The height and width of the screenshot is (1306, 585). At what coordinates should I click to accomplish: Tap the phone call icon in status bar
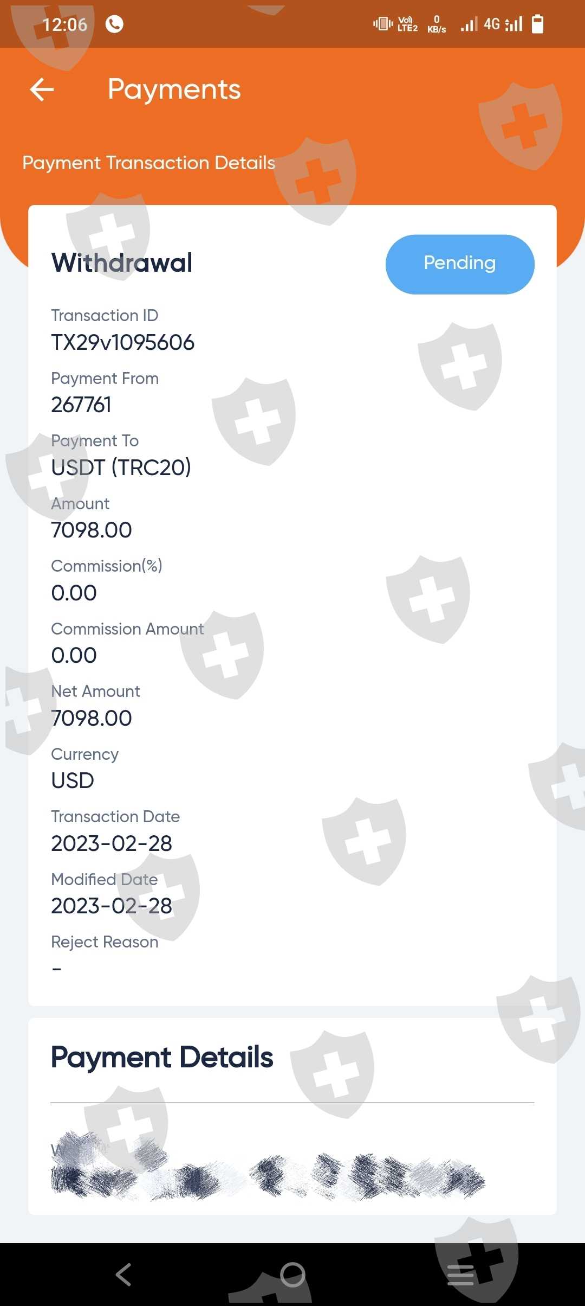114,24
